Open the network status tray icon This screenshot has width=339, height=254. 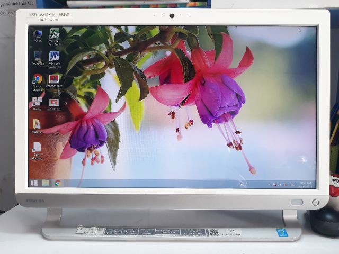pos(280,184)
